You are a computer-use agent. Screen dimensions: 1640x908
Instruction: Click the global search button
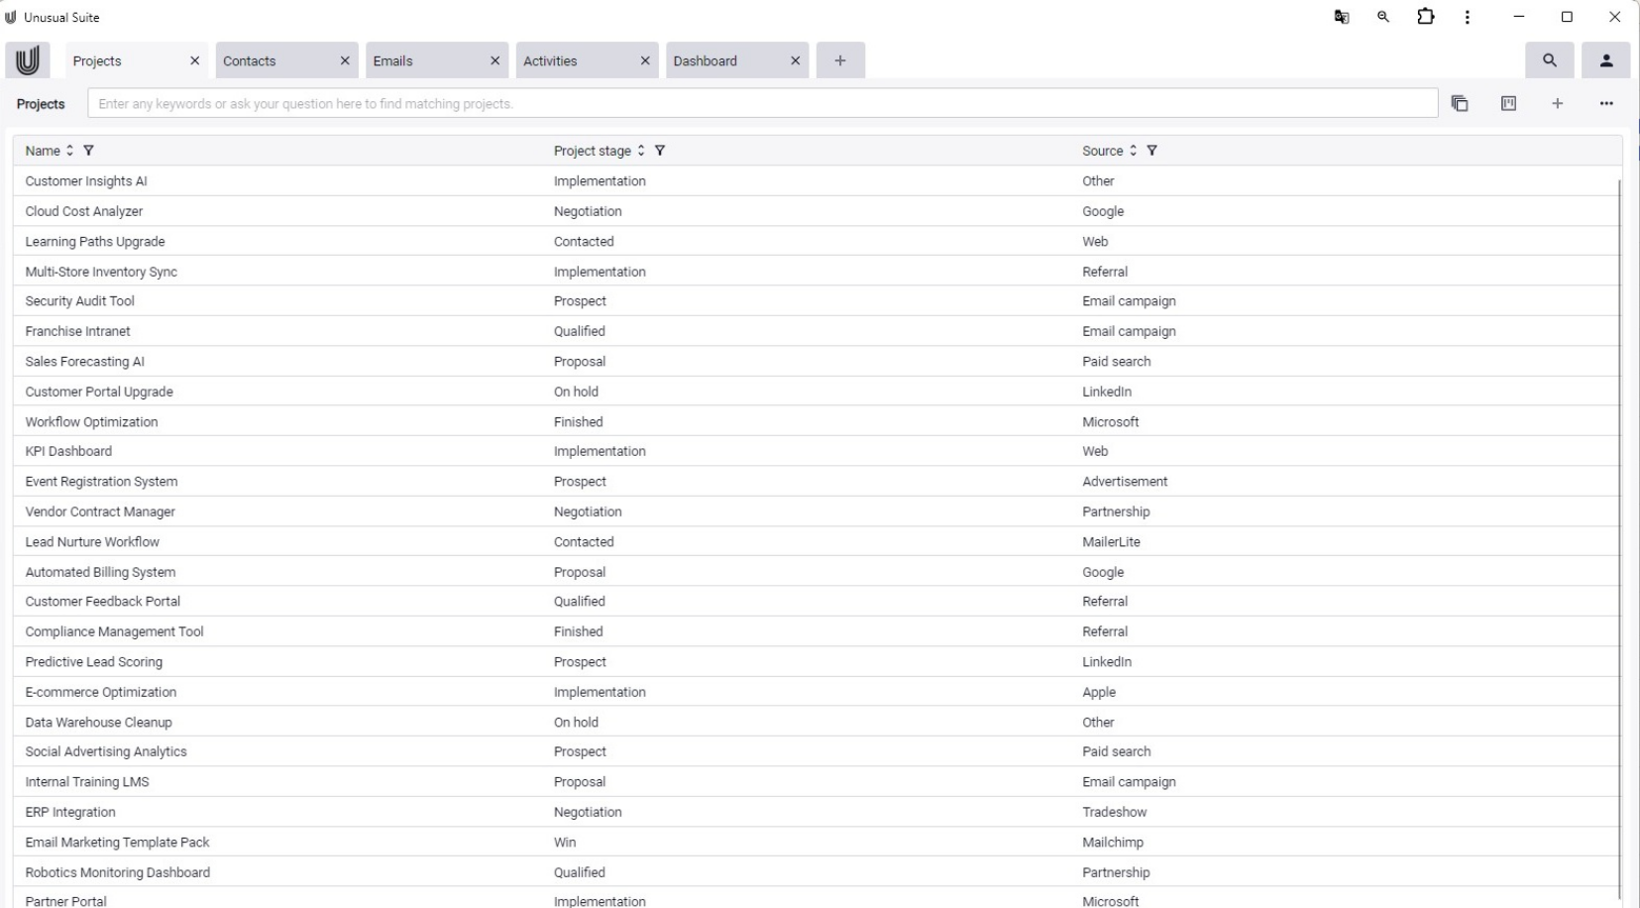(x=1549, y=60)
